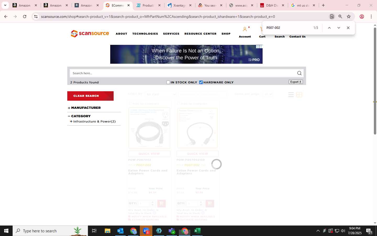The image size is (377, 236).
Task: Open the ABOUT menu
Action: [121, 34]
